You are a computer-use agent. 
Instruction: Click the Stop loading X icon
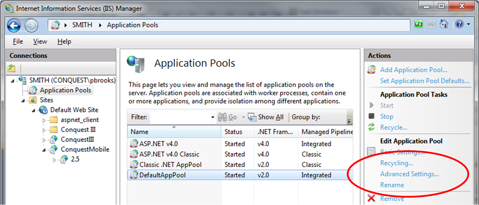tap(432, 24)
